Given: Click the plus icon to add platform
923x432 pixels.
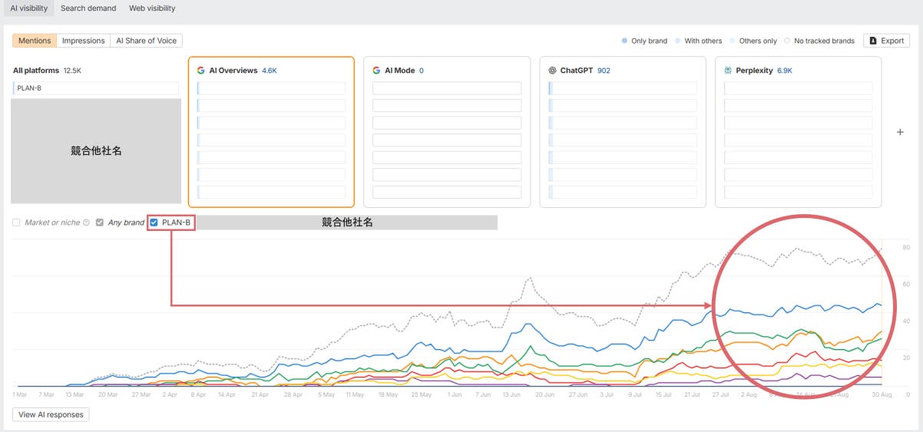Looking at the screenshot, I should [900, 132].
